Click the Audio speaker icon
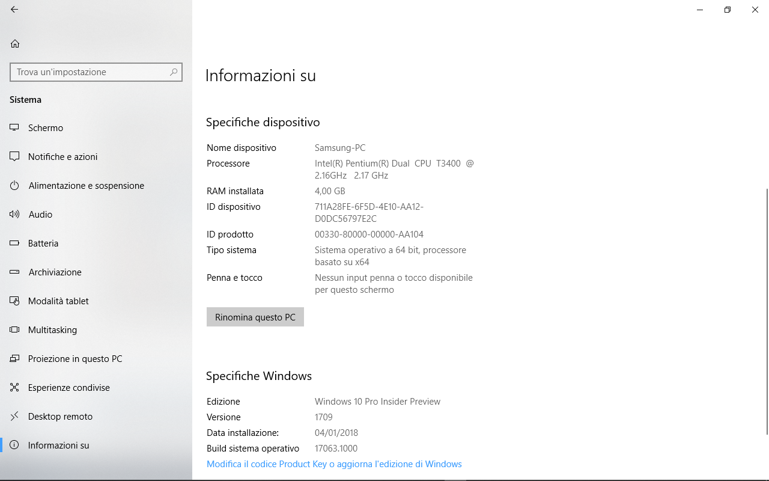Screen dimensions: 769x481 tap(15, 214)
